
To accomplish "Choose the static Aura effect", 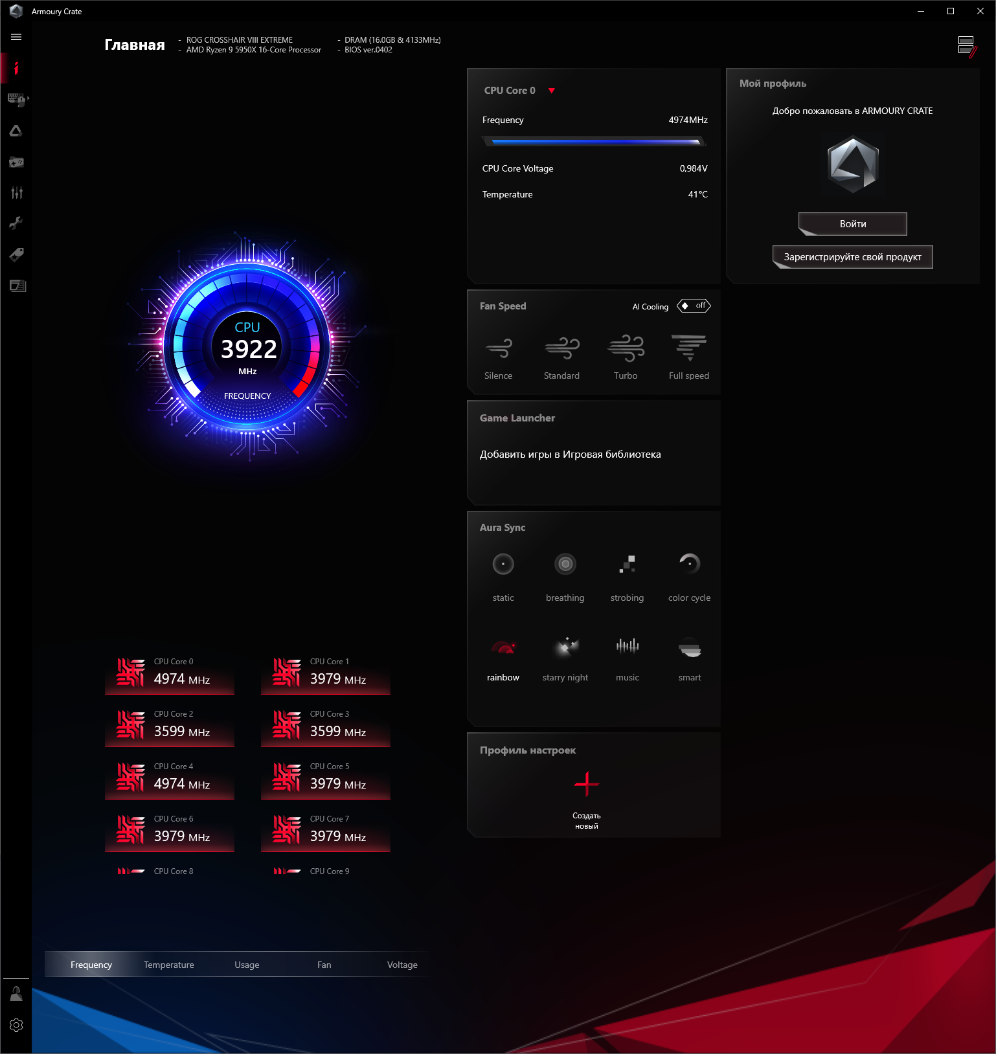I will pos(503,577).
